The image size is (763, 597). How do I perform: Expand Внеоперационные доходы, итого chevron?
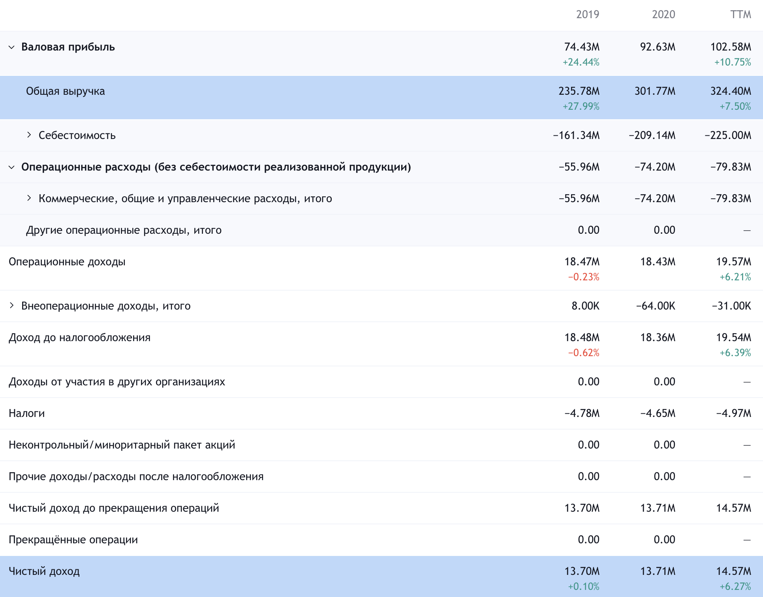click(12, 306)
